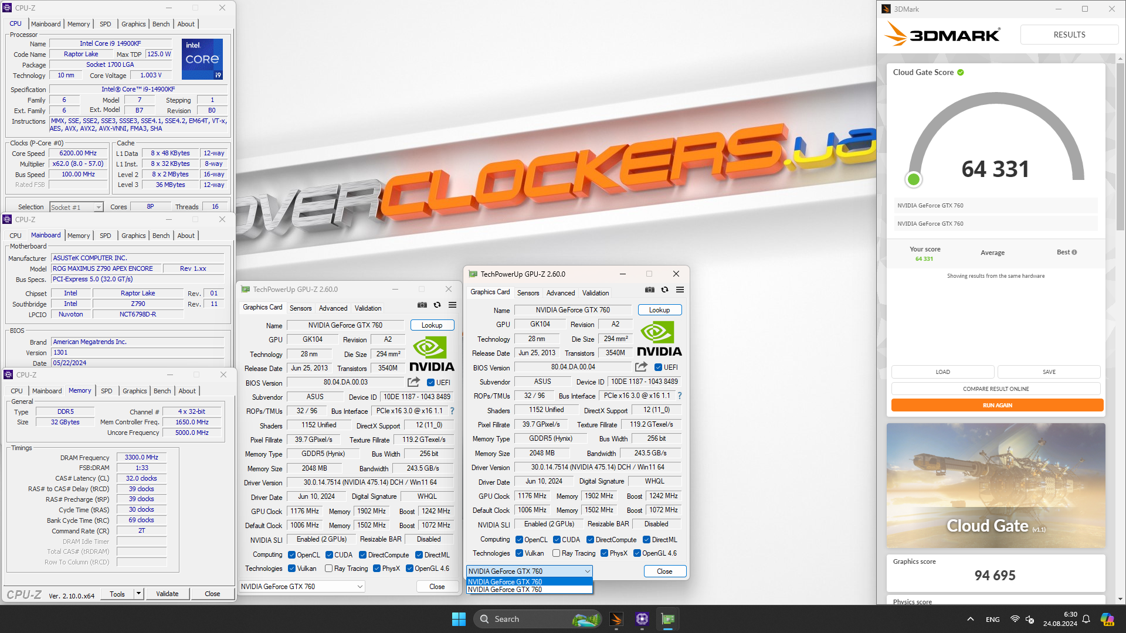The height and width of the screenshot is (633, 1126).
Task: Toggle PhysX checkbox in left GPU-Z
Action: pos(377,569)
